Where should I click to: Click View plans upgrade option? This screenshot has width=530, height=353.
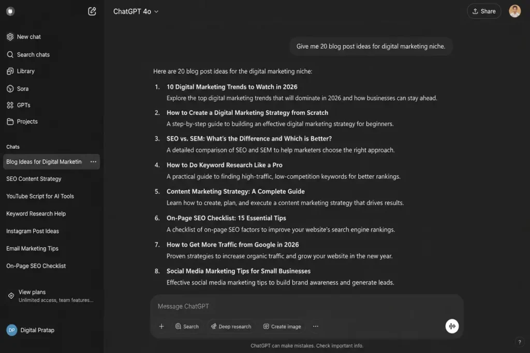click(x=51, y=296)
